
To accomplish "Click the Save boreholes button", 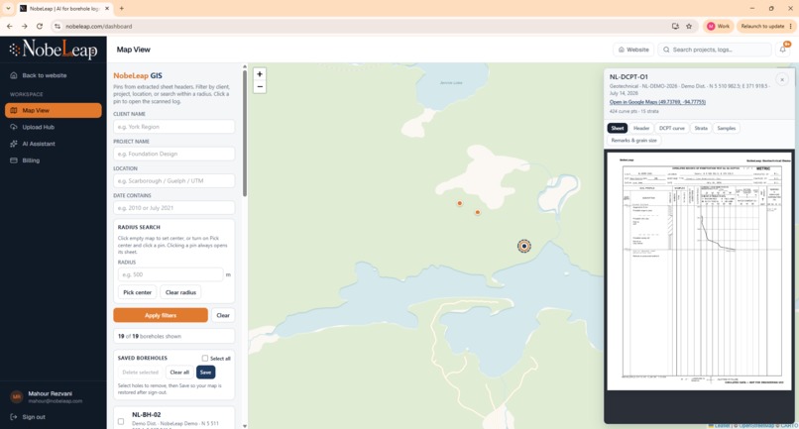I will point(205,373).
